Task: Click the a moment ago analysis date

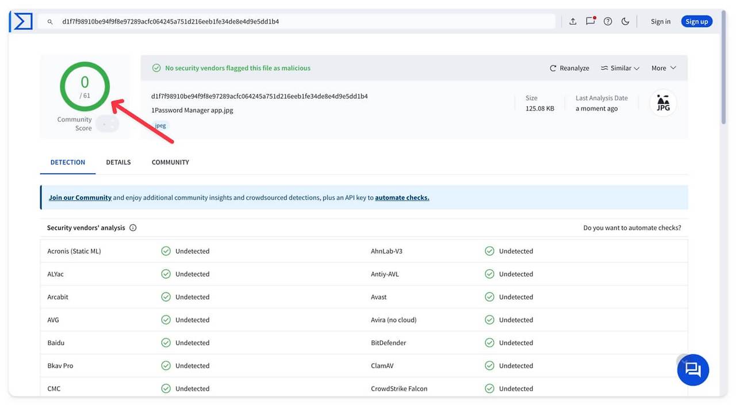Action: (x=597, y=108)
